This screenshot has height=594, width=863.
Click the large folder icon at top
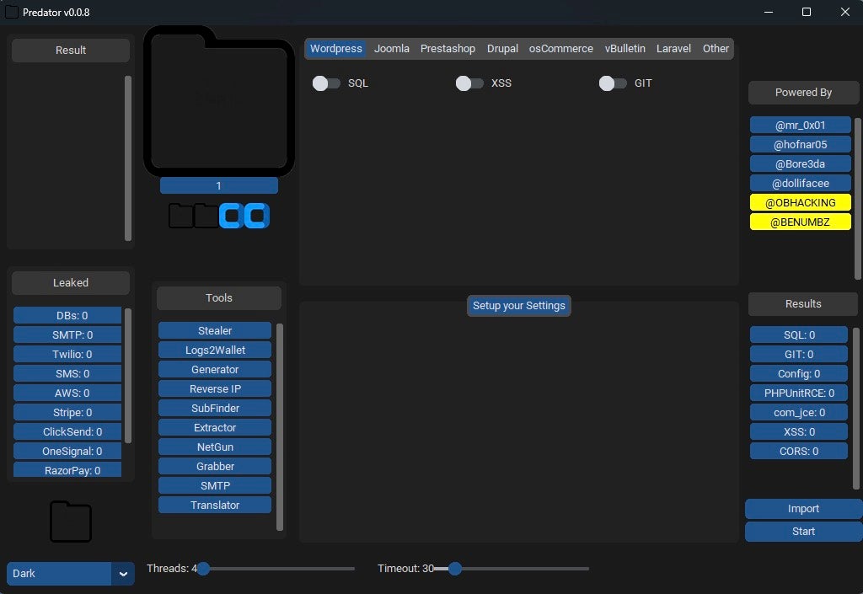pyautogui.click(x=219, y=101)
